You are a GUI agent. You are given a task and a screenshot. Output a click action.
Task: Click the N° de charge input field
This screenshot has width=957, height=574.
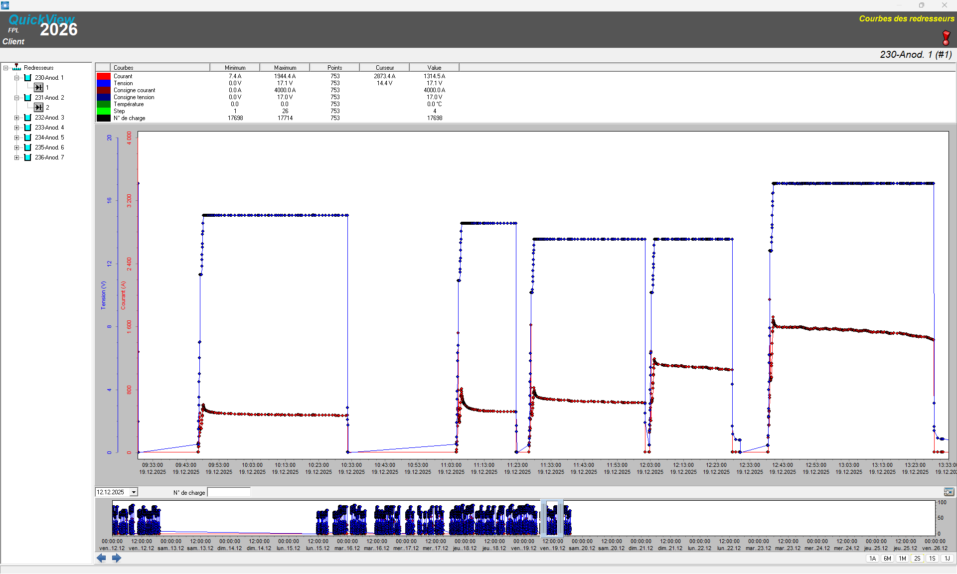click(229, 492)
